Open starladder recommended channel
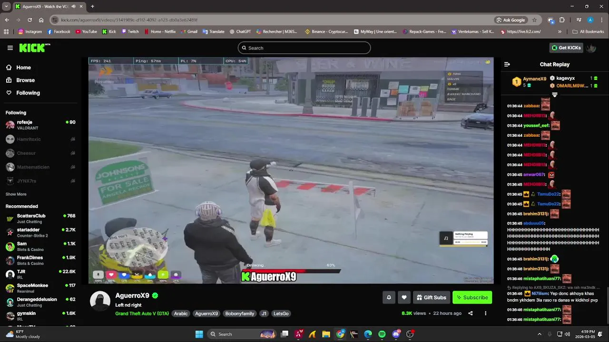 pos(40,232)
